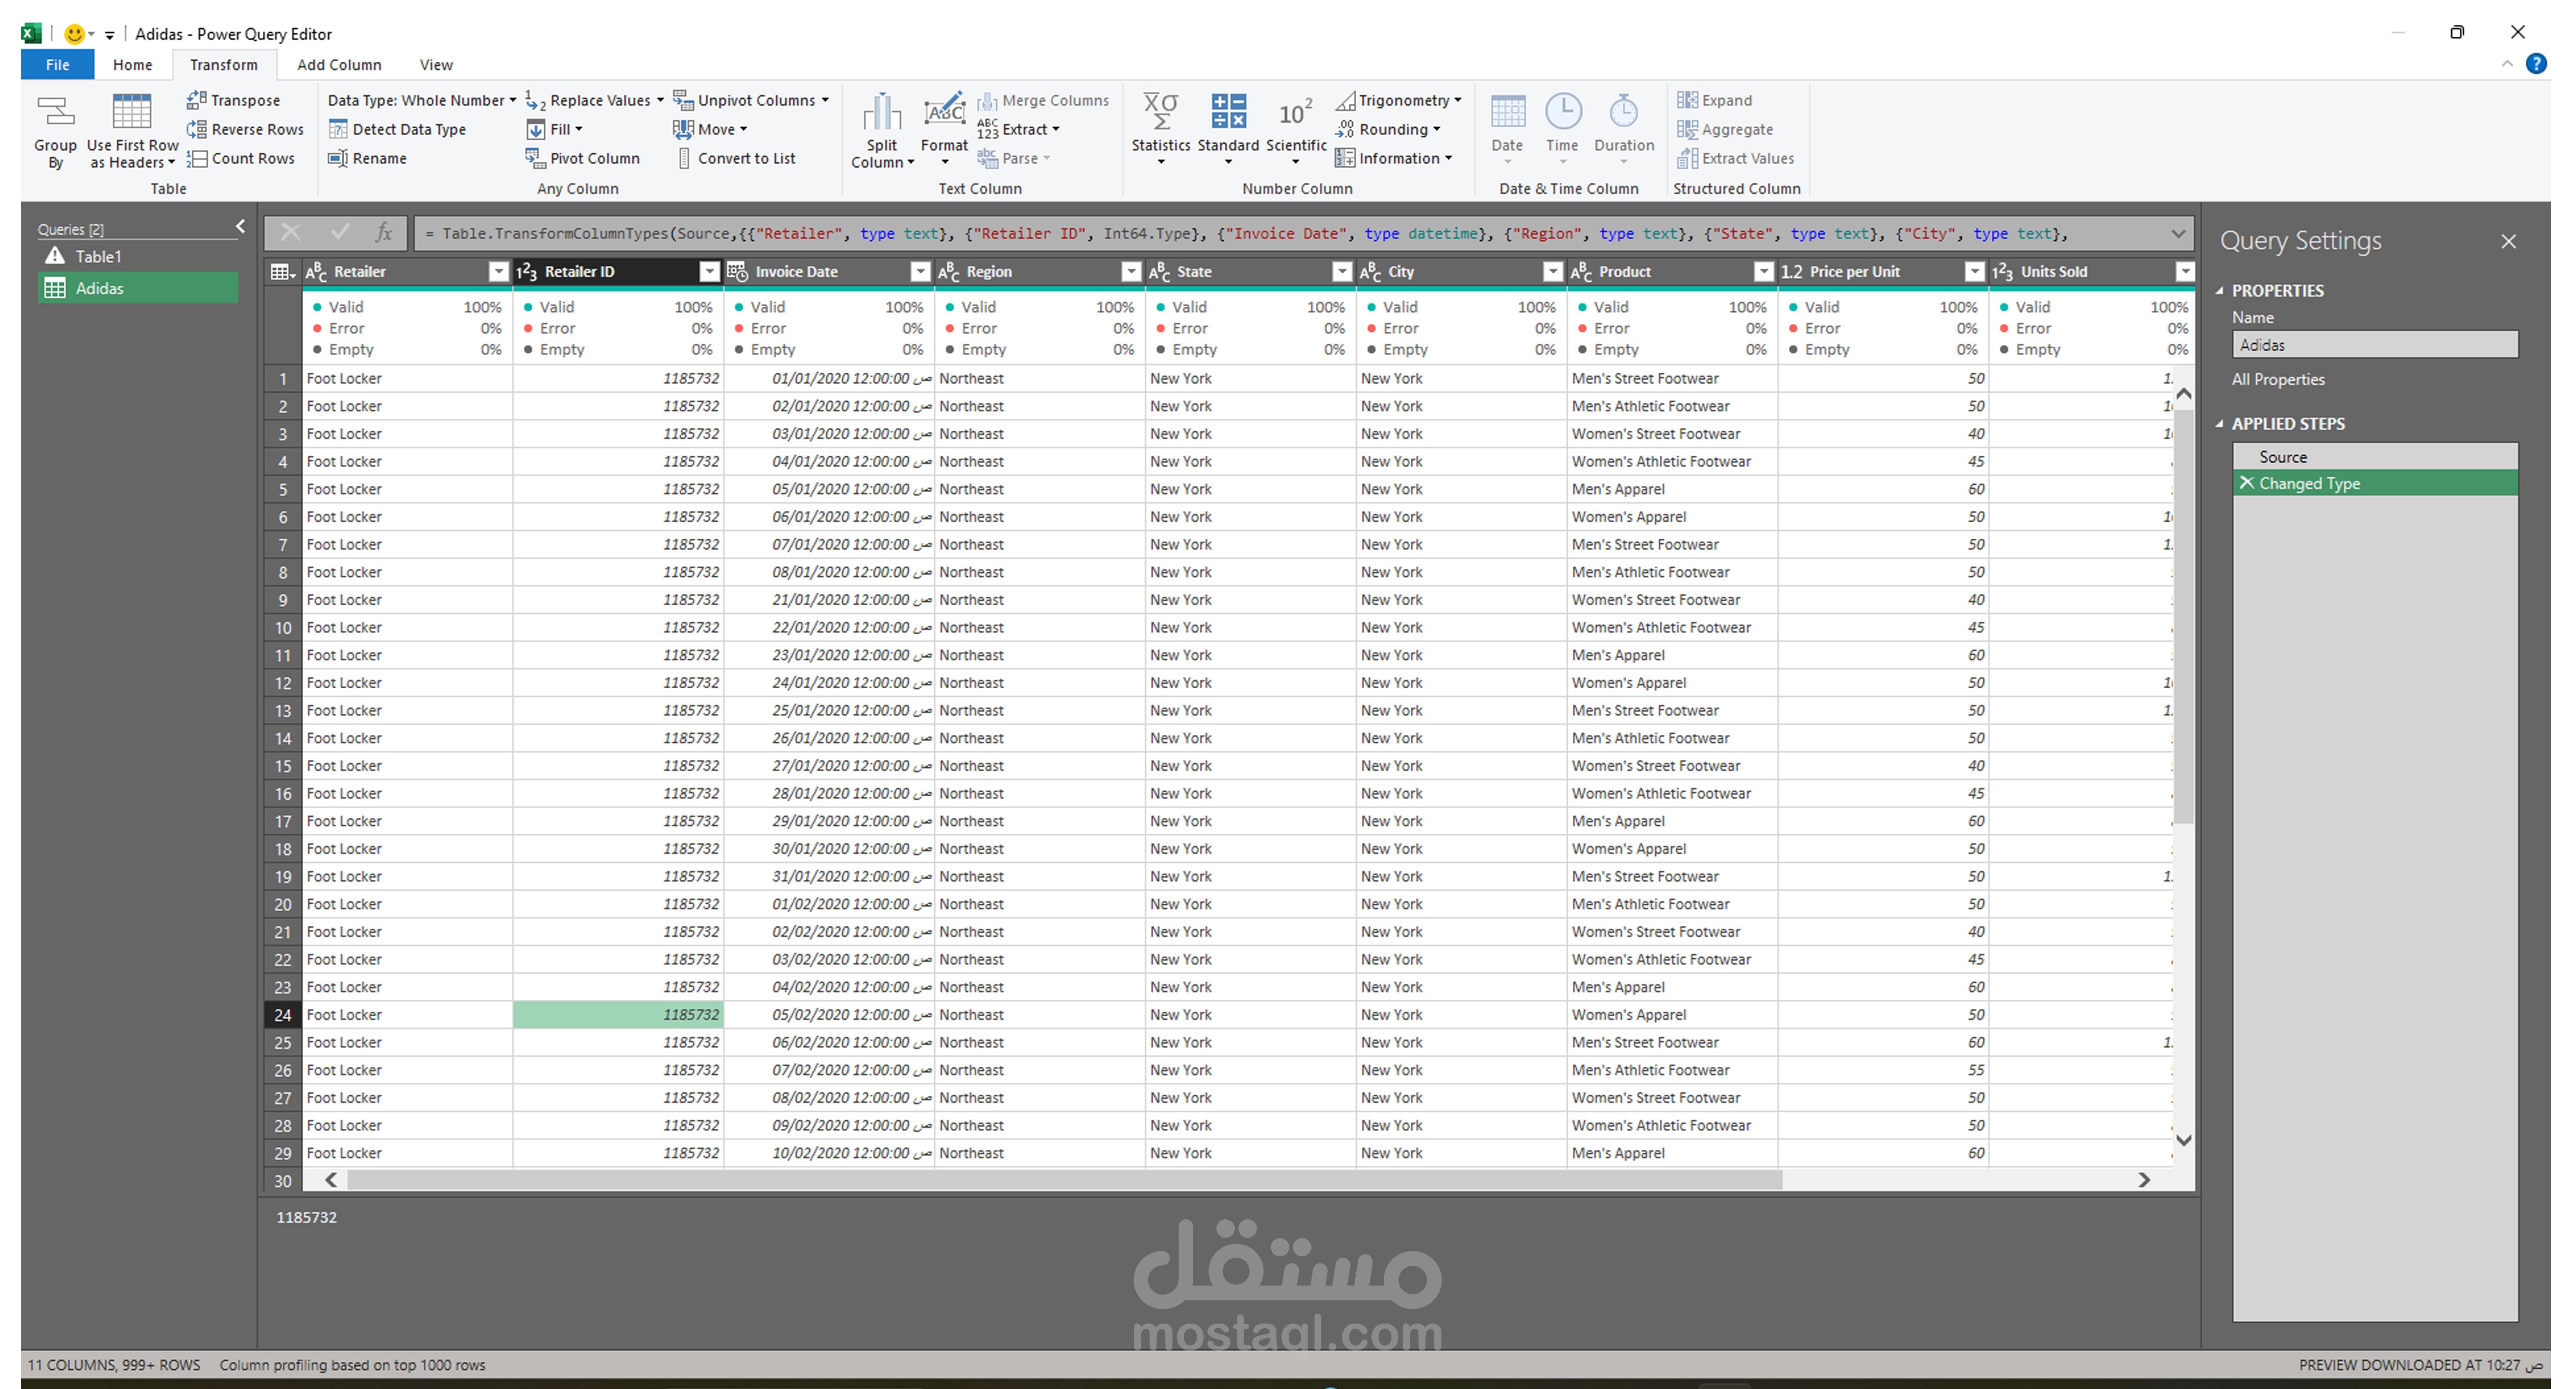
Task: Close the Query Settings pane
Action: (2508, 241)
